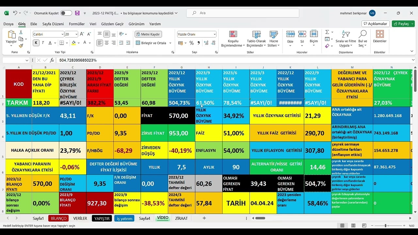Apply comma thousands separator style
Screen dimensions: 418x235
click(x=198, y=43)
